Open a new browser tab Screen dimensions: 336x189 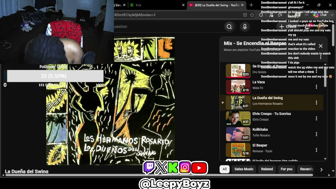(251, 5)
